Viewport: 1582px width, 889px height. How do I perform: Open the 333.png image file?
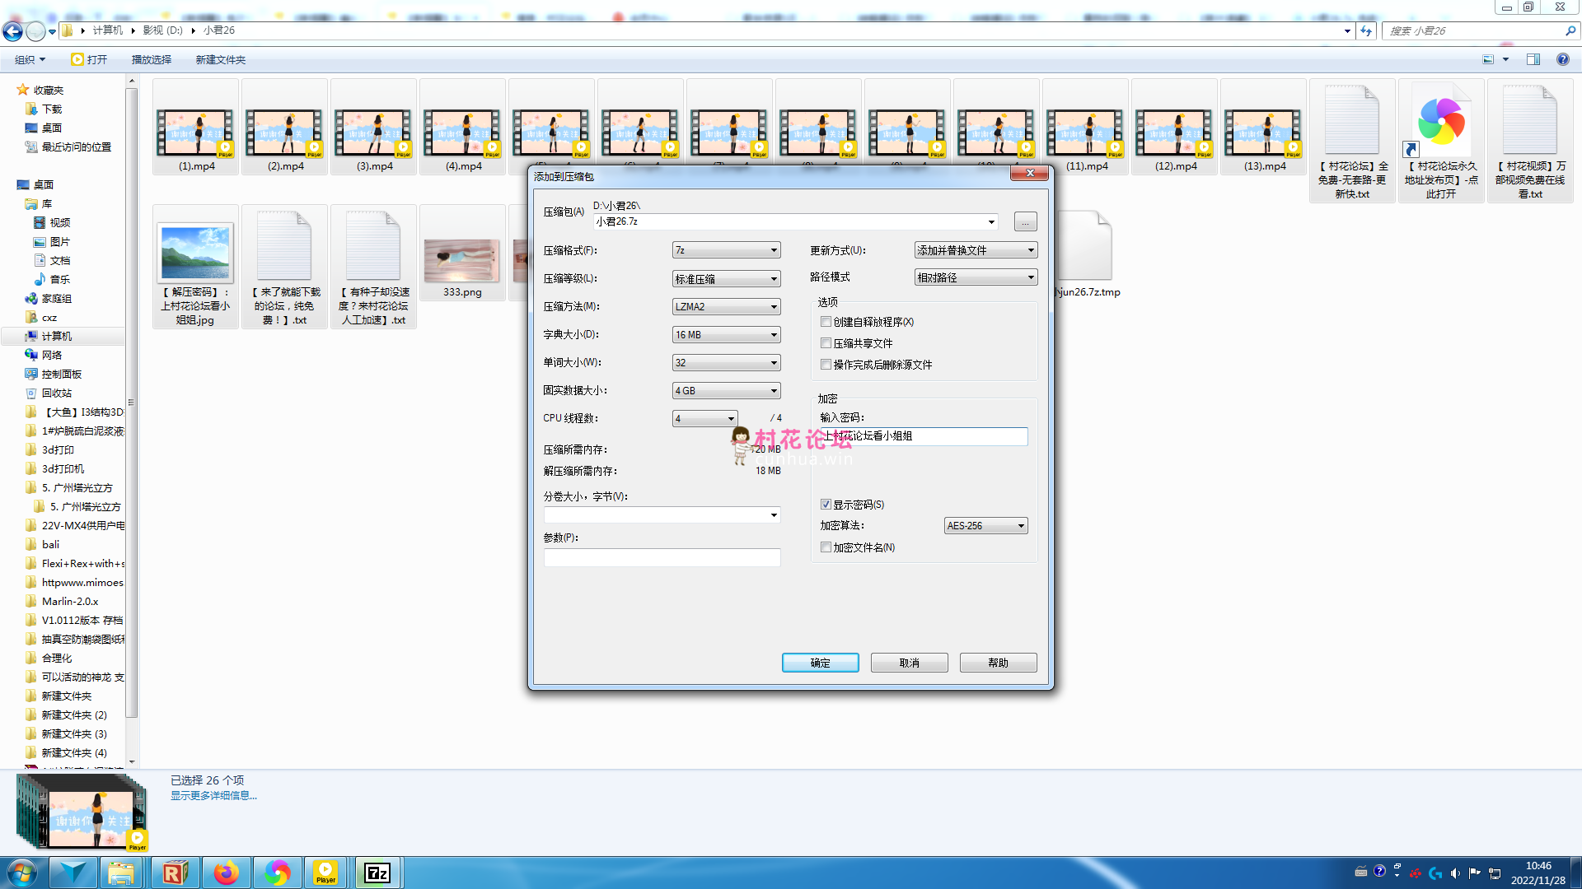(x=461, y=262)
